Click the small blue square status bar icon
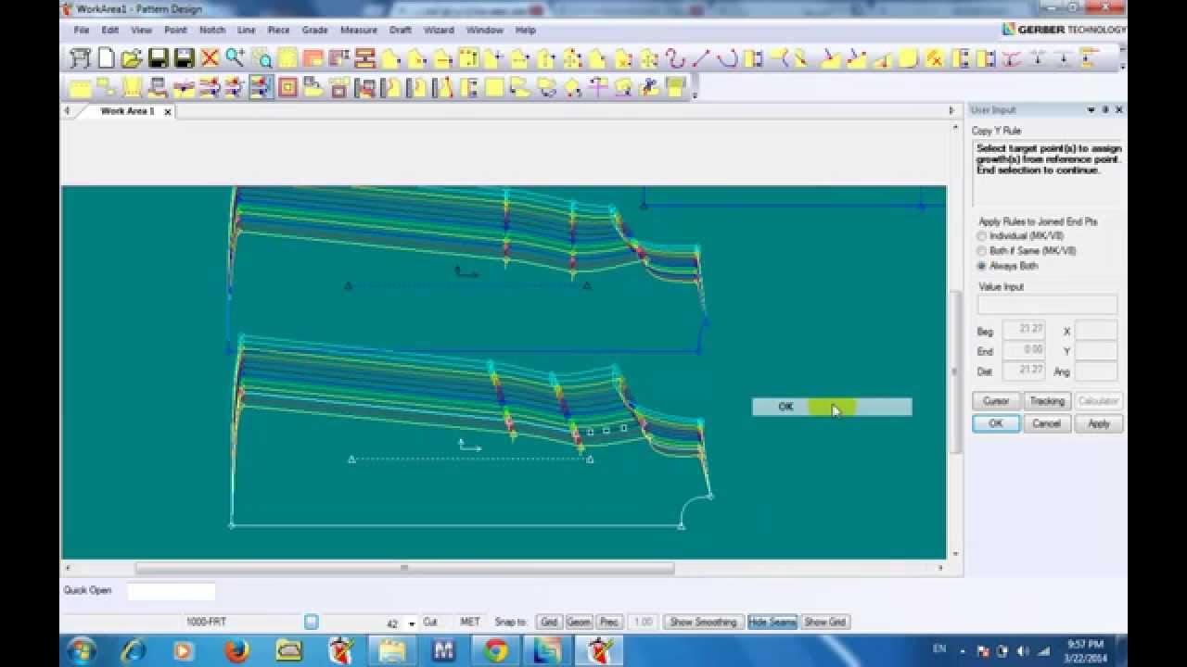Viewport: 1187px width, 667px height. (x=312, y=622)
